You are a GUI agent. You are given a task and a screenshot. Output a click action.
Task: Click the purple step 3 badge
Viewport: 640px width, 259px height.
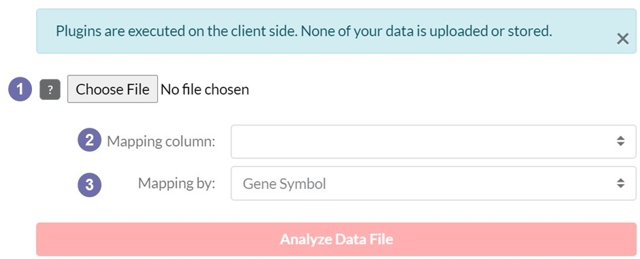click(89, 185)
